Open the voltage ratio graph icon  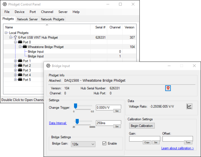coord(189,106)
